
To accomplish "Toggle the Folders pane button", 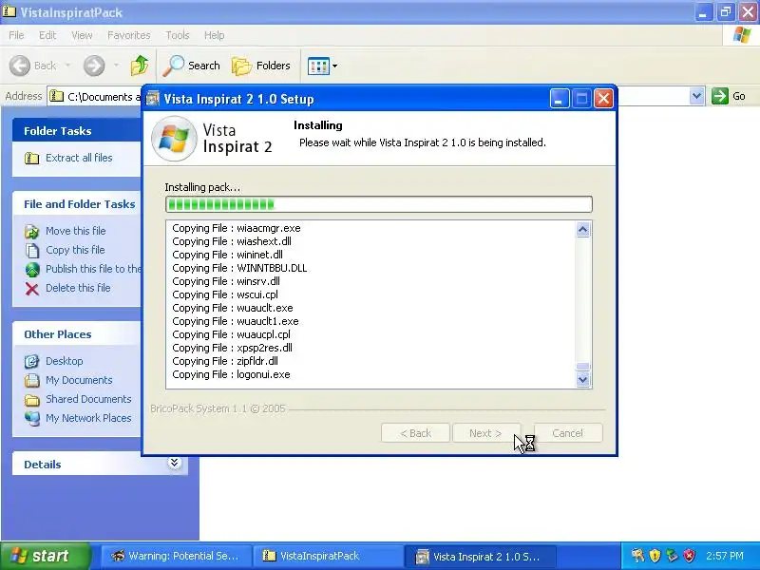I will pos(261,66).
